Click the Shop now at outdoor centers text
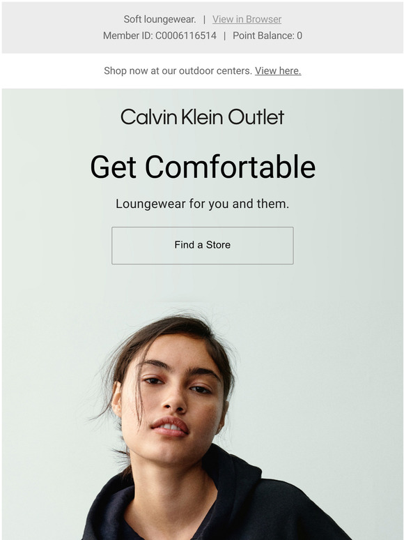The width and height of the screenshot is (404, 540). point(178,70)
